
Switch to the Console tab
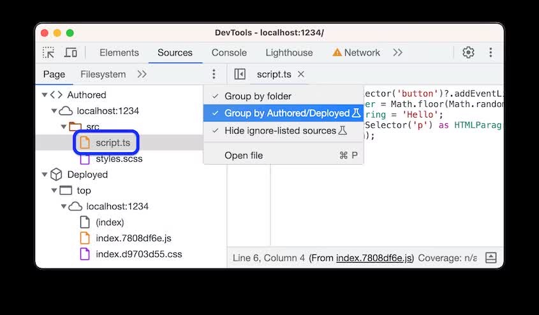pyautogui.click(x=229, y=52)
